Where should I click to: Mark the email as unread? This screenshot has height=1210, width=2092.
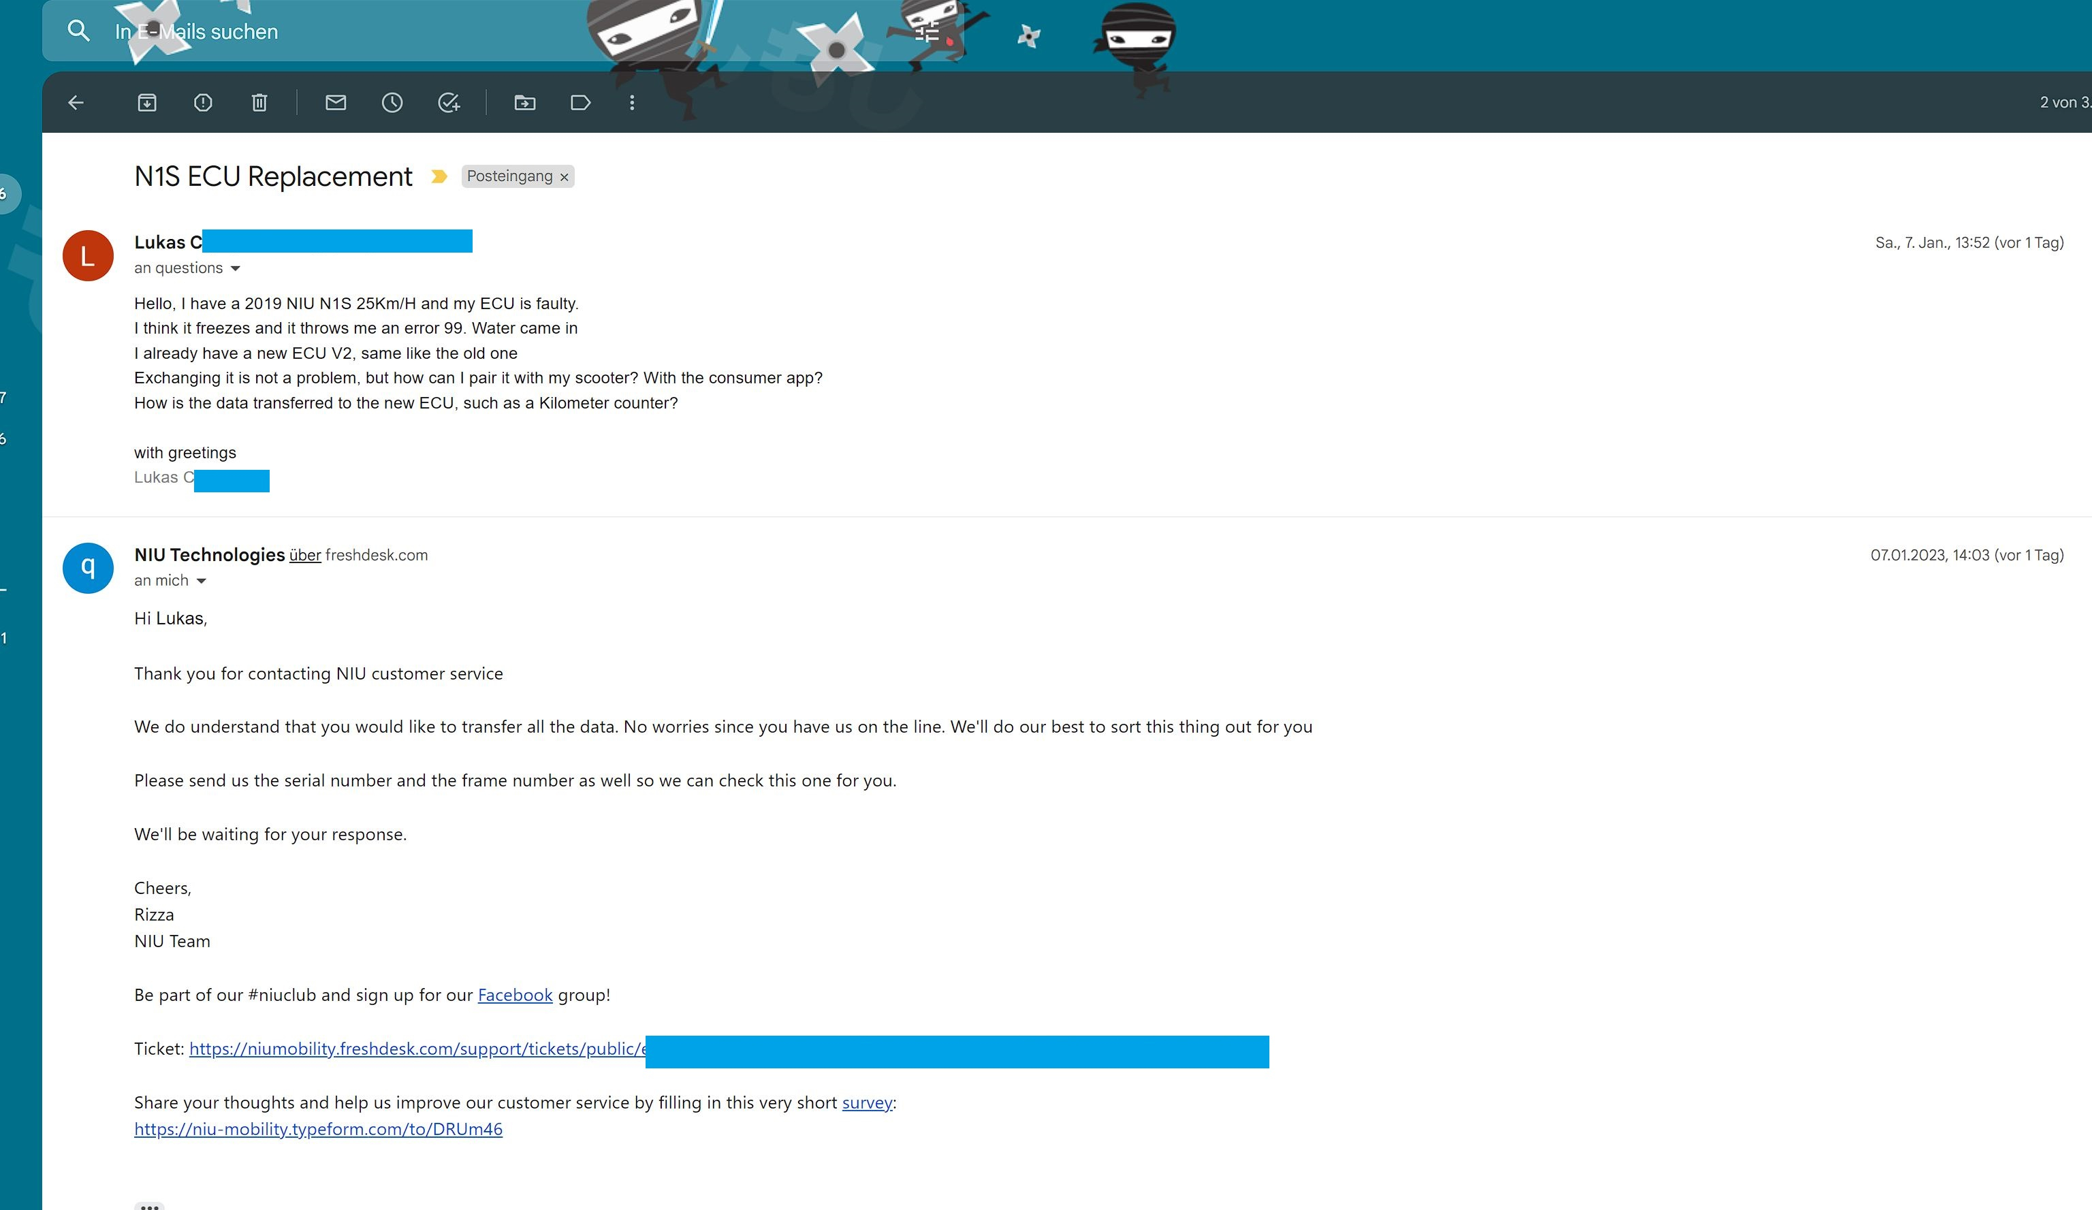[335, 102]
